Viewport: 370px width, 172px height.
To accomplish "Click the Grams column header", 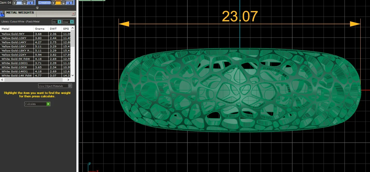I will tap(41, 29).
